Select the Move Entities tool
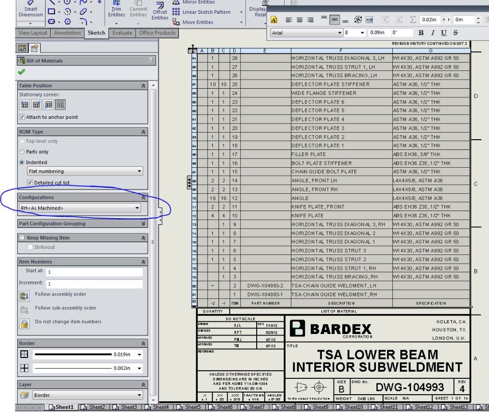Screen dimensions: 489x412 coord(193,22)
